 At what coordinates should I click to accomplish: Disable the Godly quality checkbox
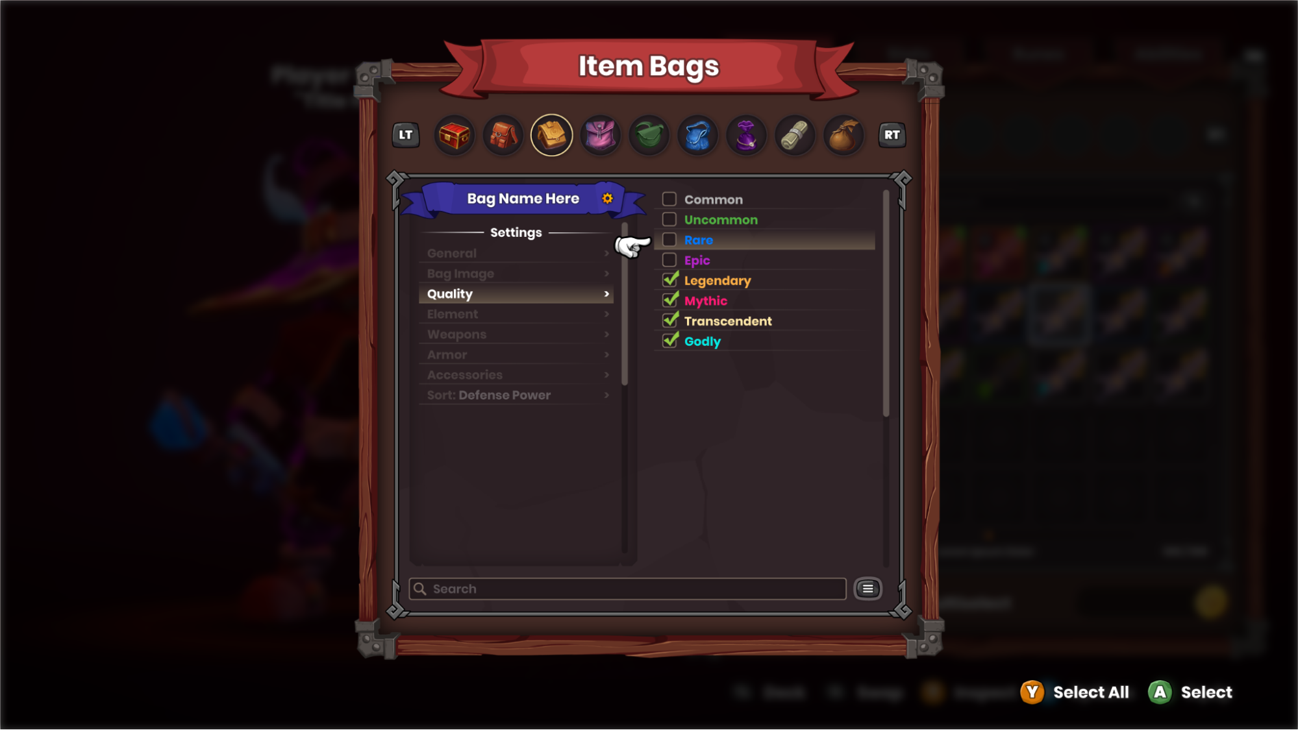pos(669,341)
